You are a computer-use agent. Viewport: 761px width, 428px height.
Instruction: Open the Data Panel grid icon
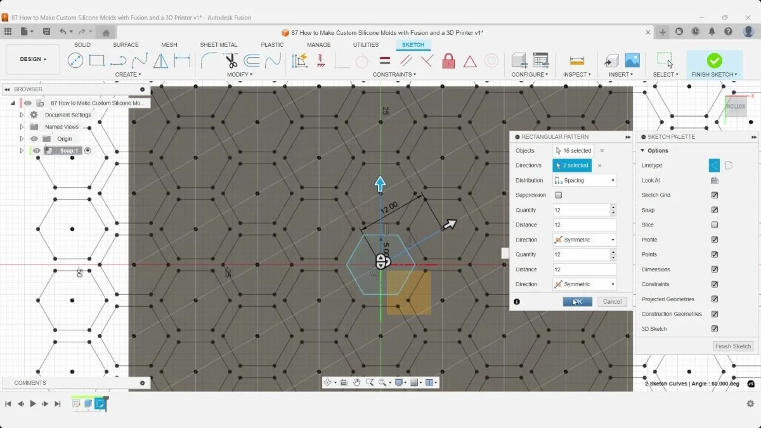(x=8, y=32)
